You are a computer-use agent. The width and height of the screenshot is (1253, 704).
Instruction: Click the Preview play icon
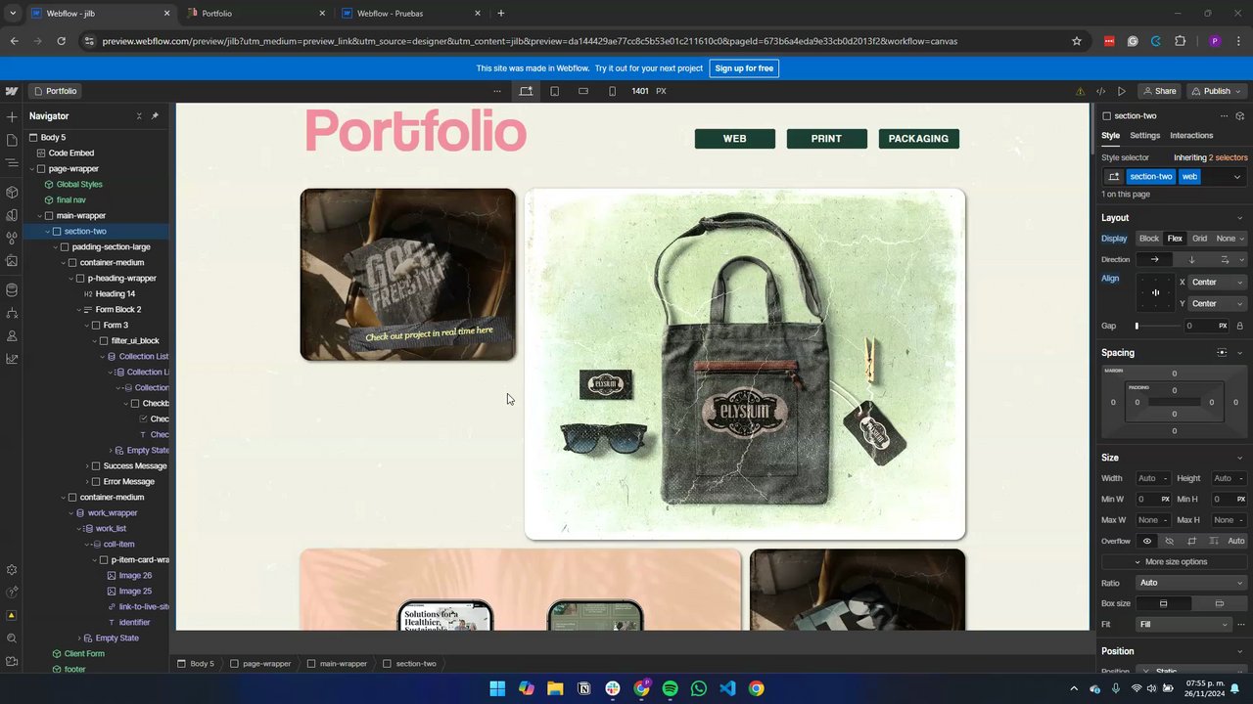click(x=1121, y=91)
